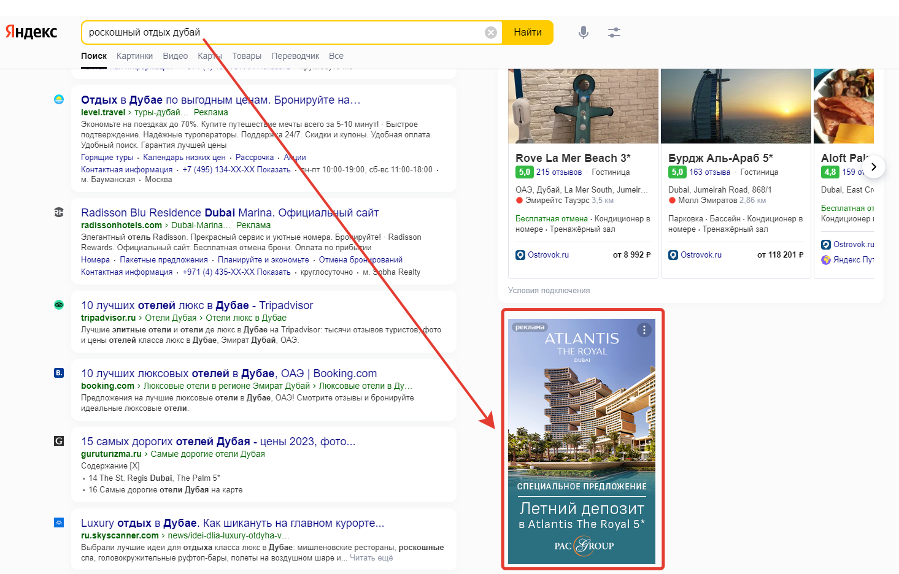Click the Рассрочка sitelink
Image resolution: width=899 pixels, height=574 pixels.
click(255, 158)
